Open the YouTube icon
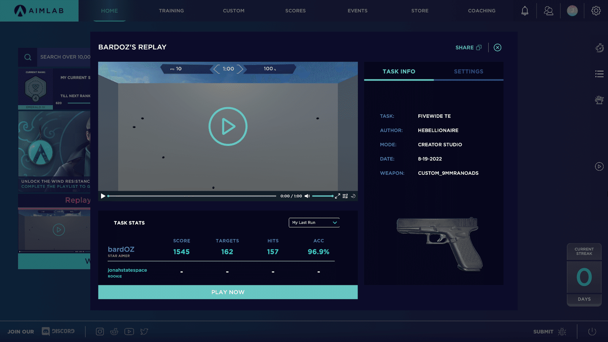Screen dimensions: 608x342 pyautogui.click(x=129, y=332)
